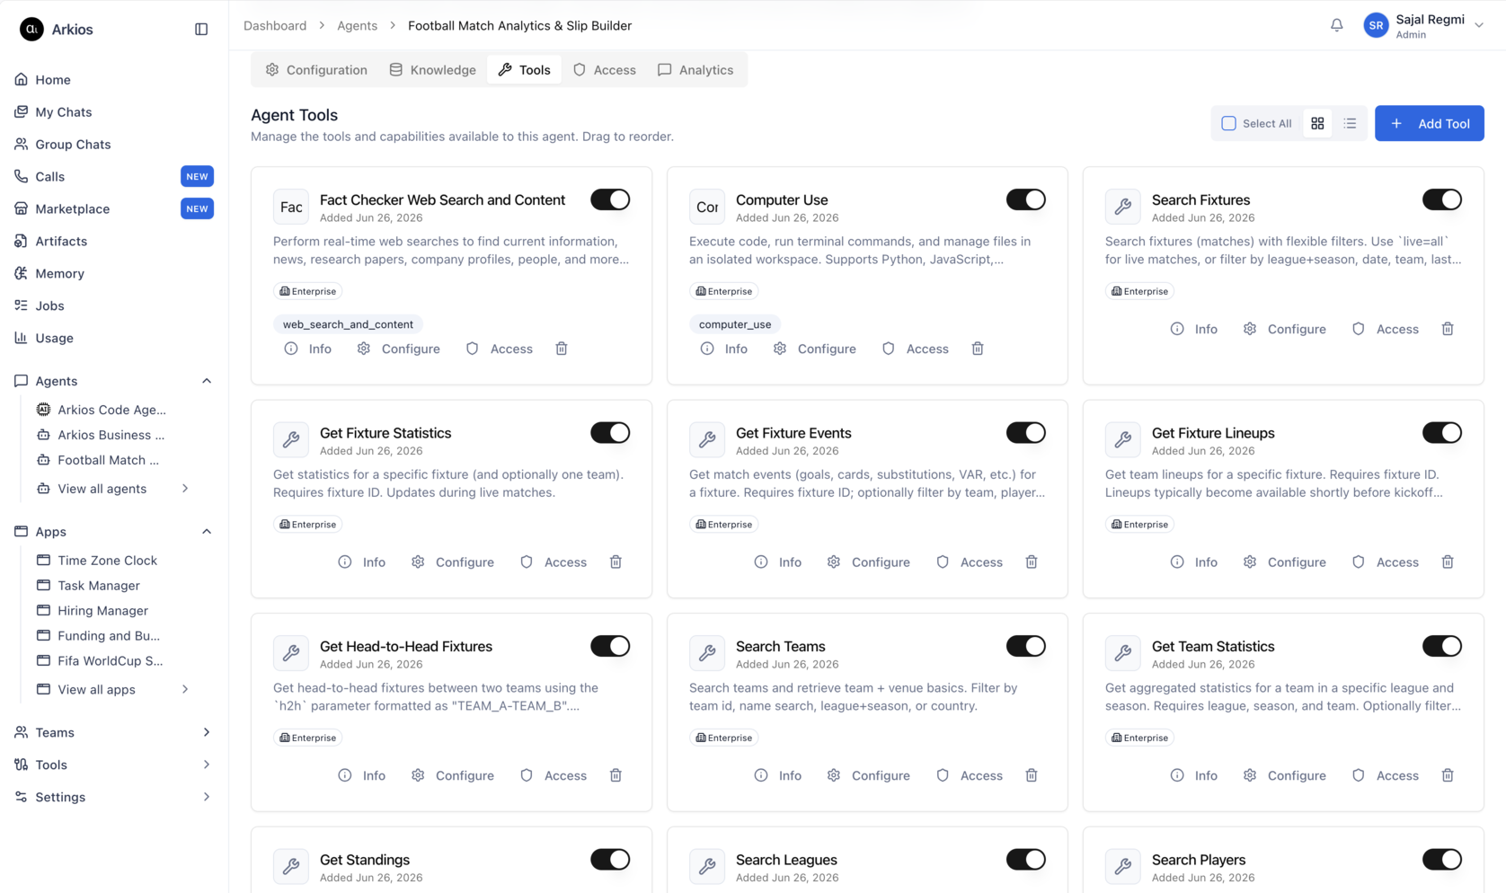Click the Fact Checker 'Fac' icon
The image size is (1506, 893).
click(x=291, y=207)
